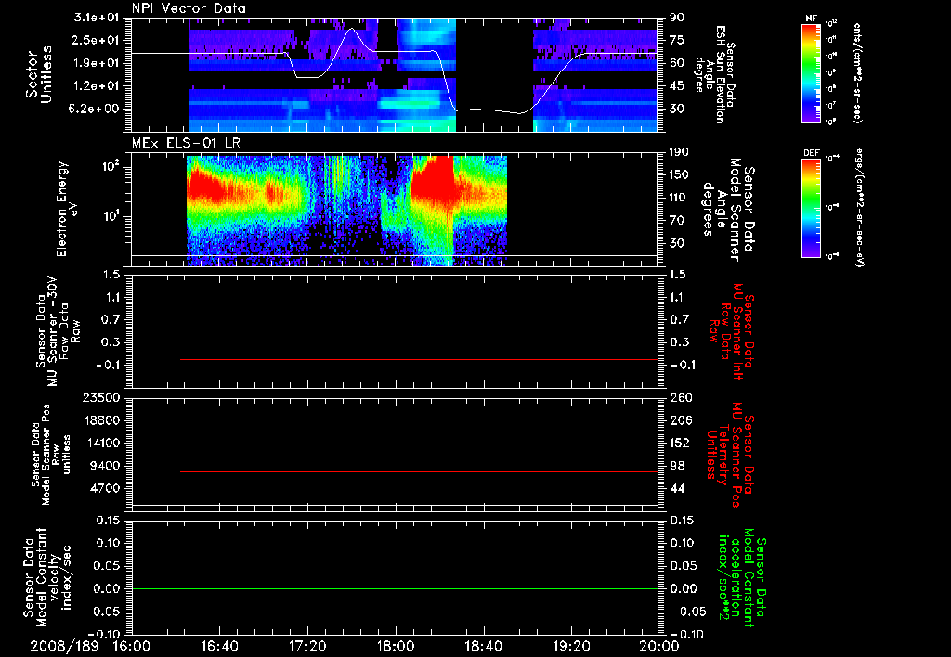
Task: Click the 16:00 time axis label
Action: pyautogui.click(x=132, y=646)
